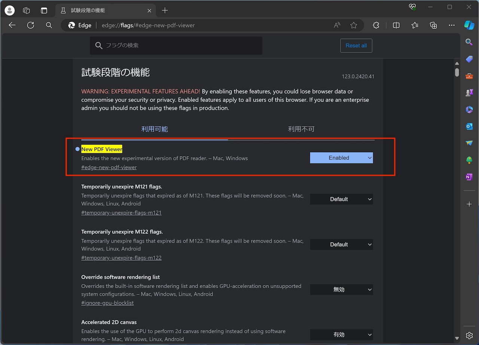The width and height of the screenshot is (479, 345).
Task: Click the Reset all button
Action: (356, 46)
